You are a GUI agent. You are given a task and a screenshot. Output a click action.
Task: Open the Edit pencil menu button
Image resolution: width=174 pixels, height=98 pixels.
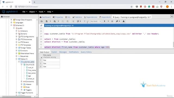[x=78, y=21]
